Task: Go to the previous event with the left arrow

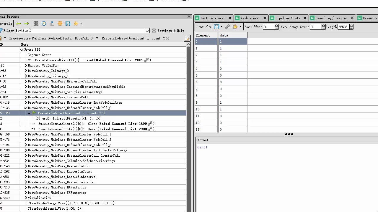Action: click(18, 24)
